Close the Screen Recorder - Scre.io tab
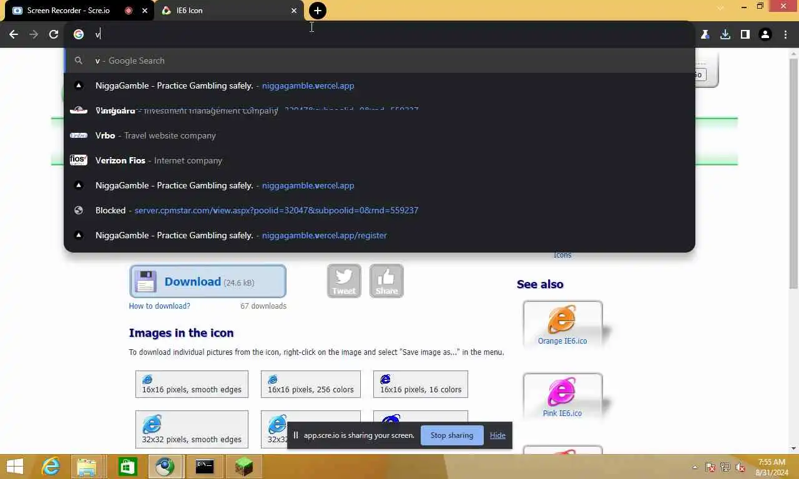This screenshot has height=479, width=799. point(145,11)
